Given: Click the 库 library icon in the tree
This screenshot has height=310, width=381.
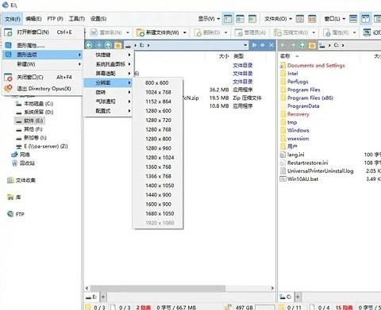Looking at the screenshot, I should point(10,197).
